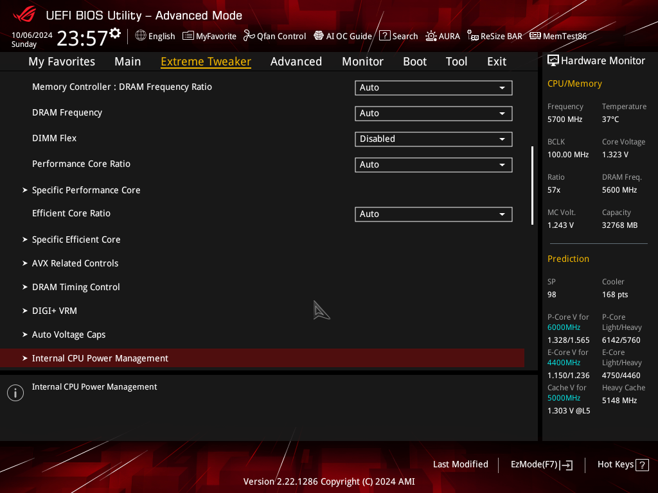Launch MemTest86 icon
This screenshot has width=658, height=493.
535,36
